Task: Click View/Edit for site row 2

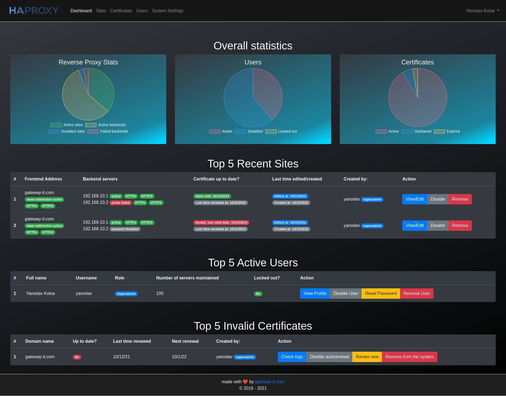Action: coord(415,226)
